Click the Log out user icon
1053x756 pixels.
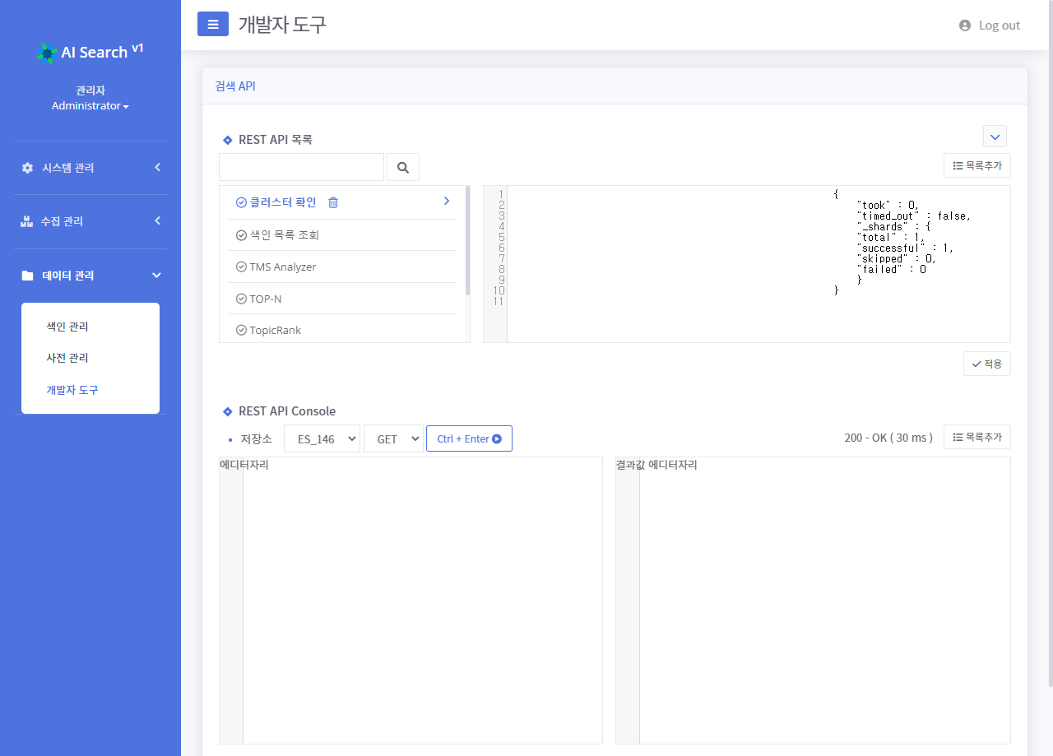[x=965, y=26]
